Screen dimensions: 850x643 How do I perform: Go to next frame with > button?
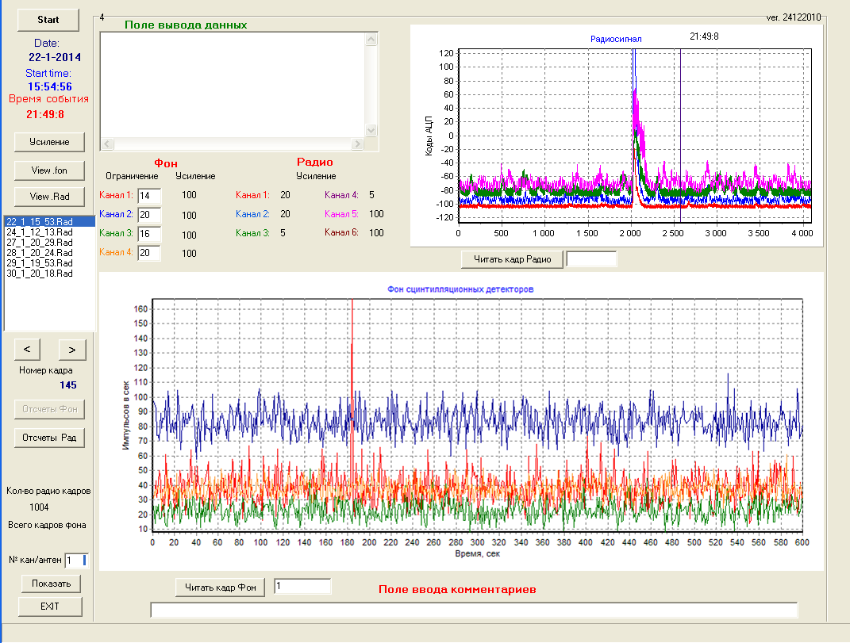(71, 350)
